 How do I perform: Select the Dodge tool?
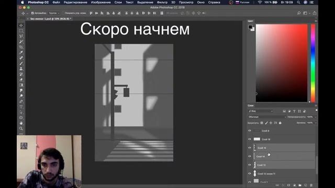[x=21, y=96]
